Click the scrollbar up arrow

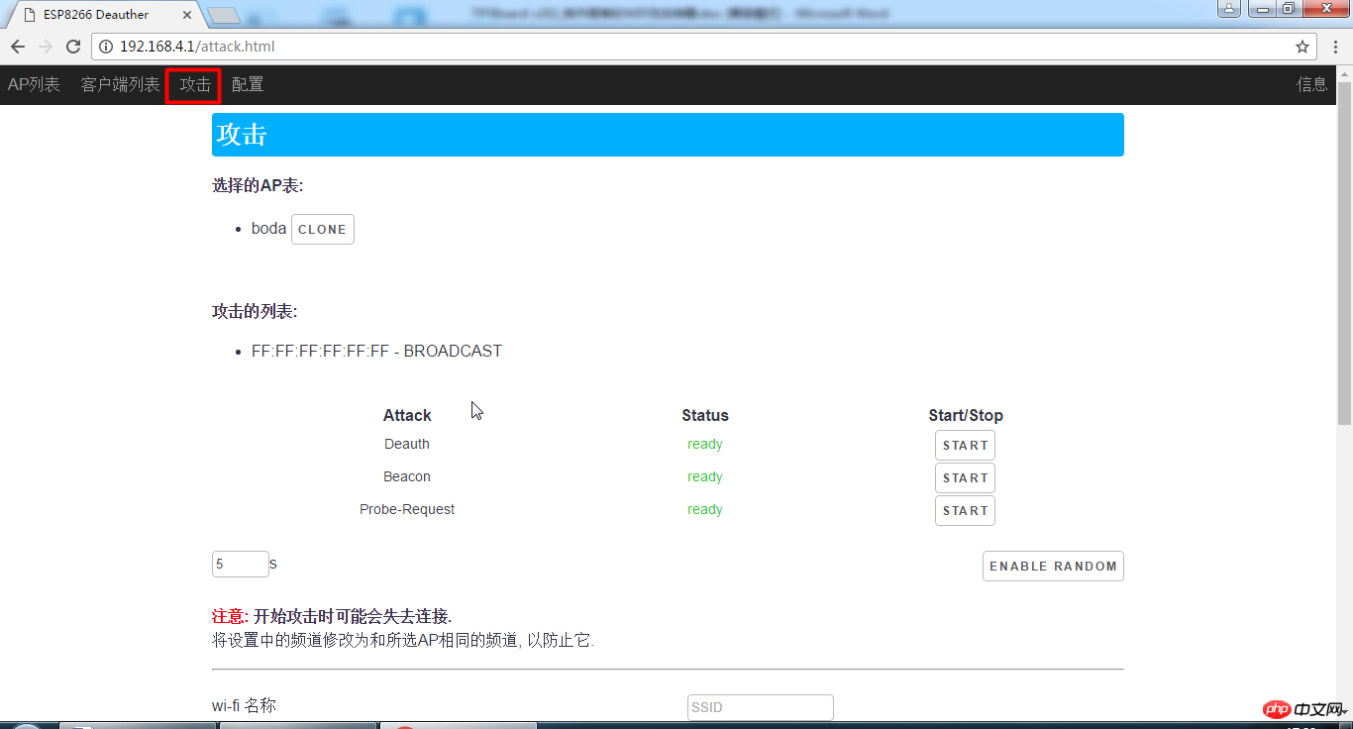click(1344, 73)
